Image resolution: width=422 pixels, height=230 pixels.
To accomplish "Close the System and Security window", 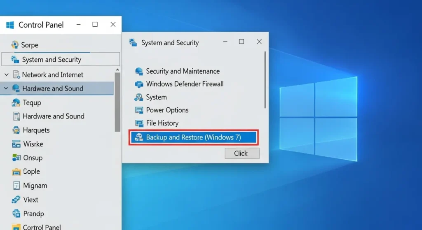I will (x=259, y=42).
